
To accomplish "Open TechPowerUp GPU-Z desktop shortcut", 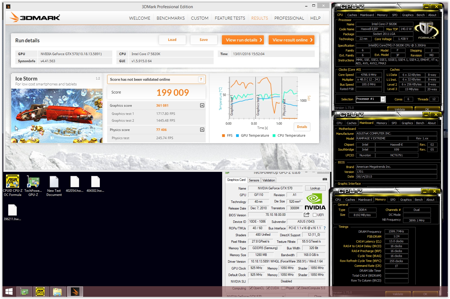I will (33, 186).
